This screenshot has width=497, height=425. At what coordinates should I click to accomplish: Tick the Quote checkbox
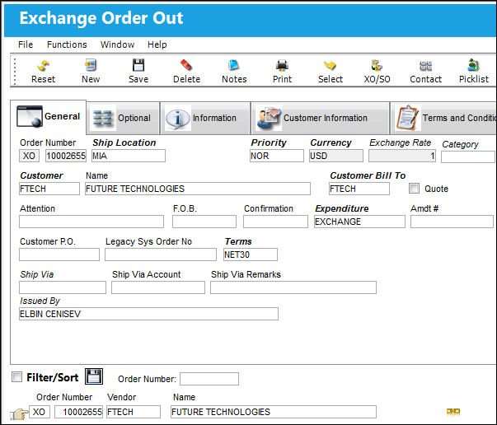pos(414,189)
